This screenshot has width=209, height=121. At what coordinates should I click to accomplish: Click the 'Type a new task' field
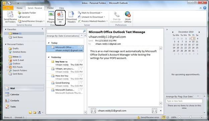coord(184,101)
